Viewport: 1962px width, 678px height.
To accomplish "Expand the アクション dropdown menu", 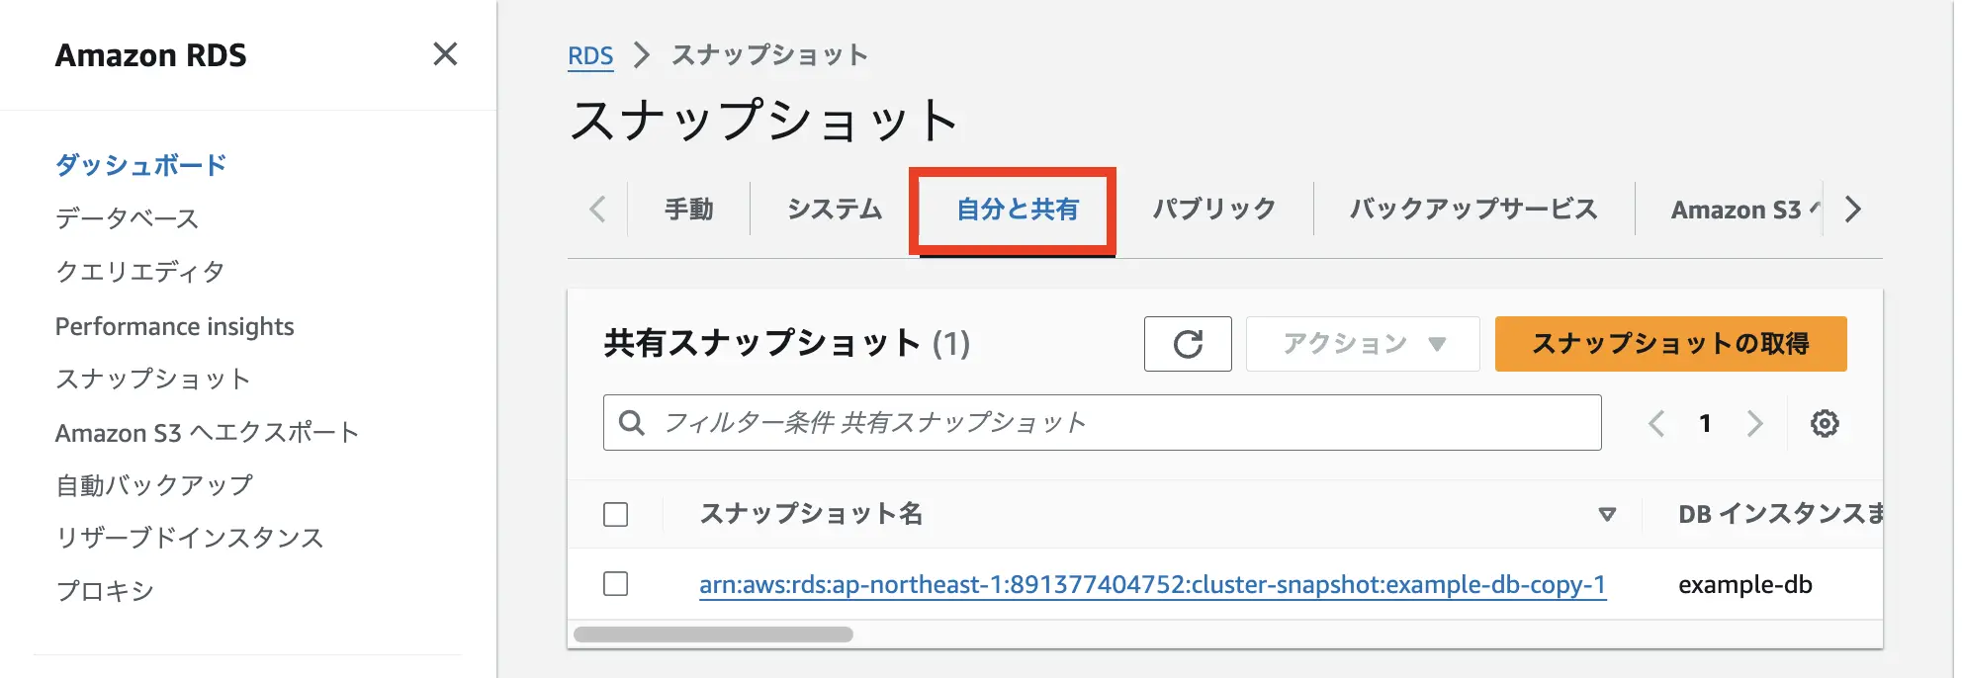I will [x=1362, y=344].
